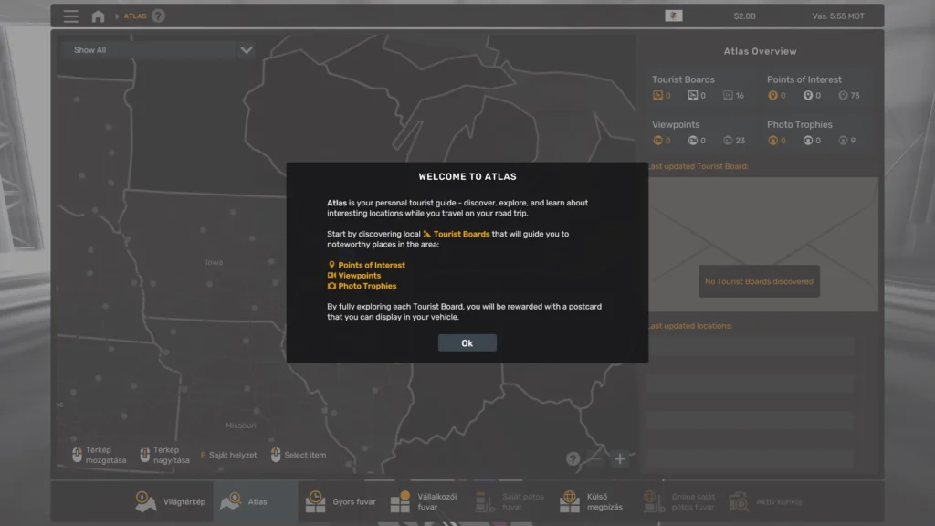This screenshot has height=526, width=935.
Task: Open the hamburger menu icon
Action: (x=71, y=16)
